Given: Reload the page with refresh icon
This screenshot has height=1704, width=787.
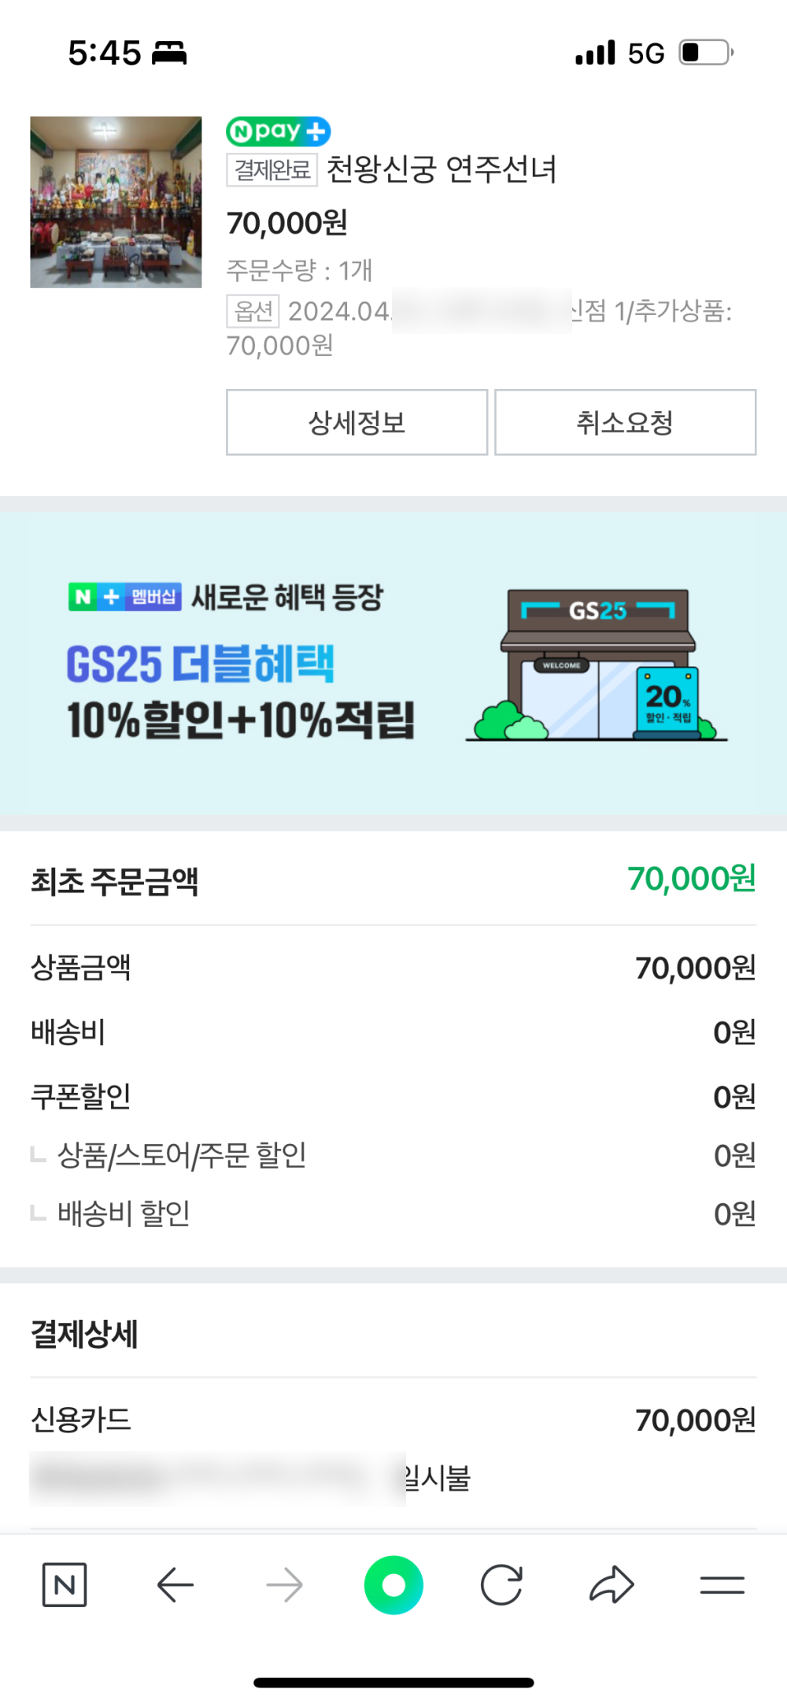Looking at the screenshot, I should click(501, 1584).
